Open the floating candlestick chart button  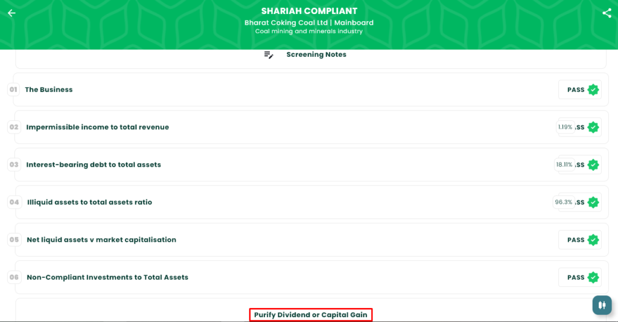601,305
